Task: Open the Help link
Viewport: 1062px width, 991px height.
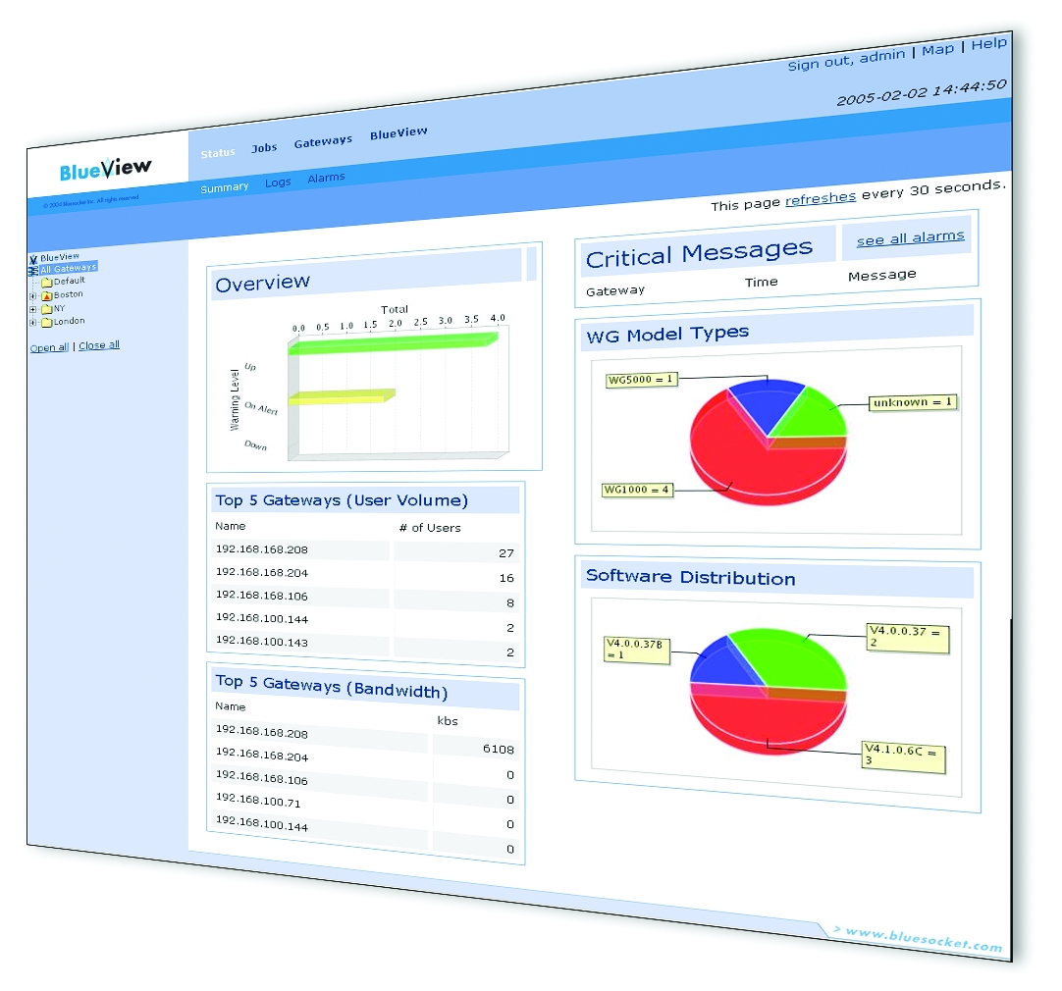Action: 988,44
